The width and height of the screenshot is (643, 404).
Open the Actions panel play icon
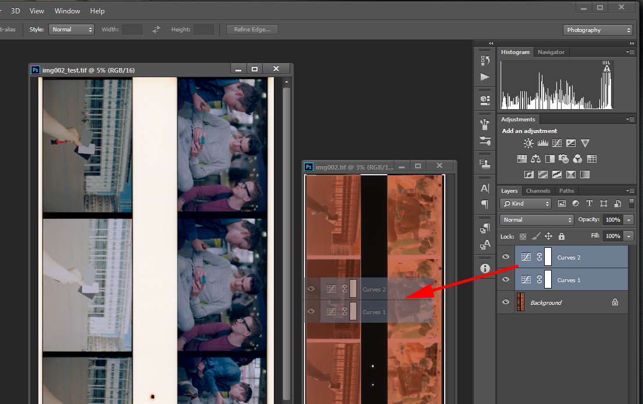pos(485,77)
